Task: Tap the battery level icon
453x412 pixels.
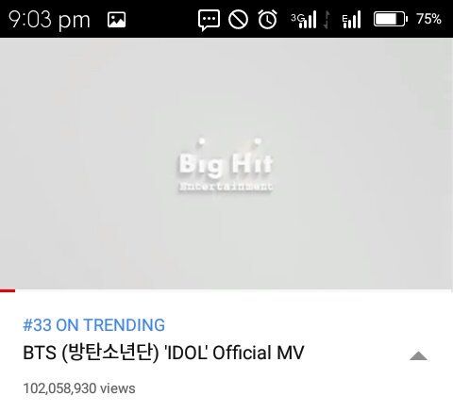Action: coord(391,19)
